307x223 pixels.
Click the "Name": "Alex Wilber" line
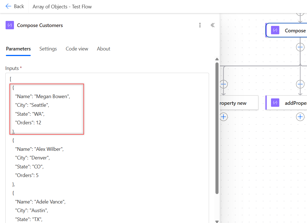[39, 149]
